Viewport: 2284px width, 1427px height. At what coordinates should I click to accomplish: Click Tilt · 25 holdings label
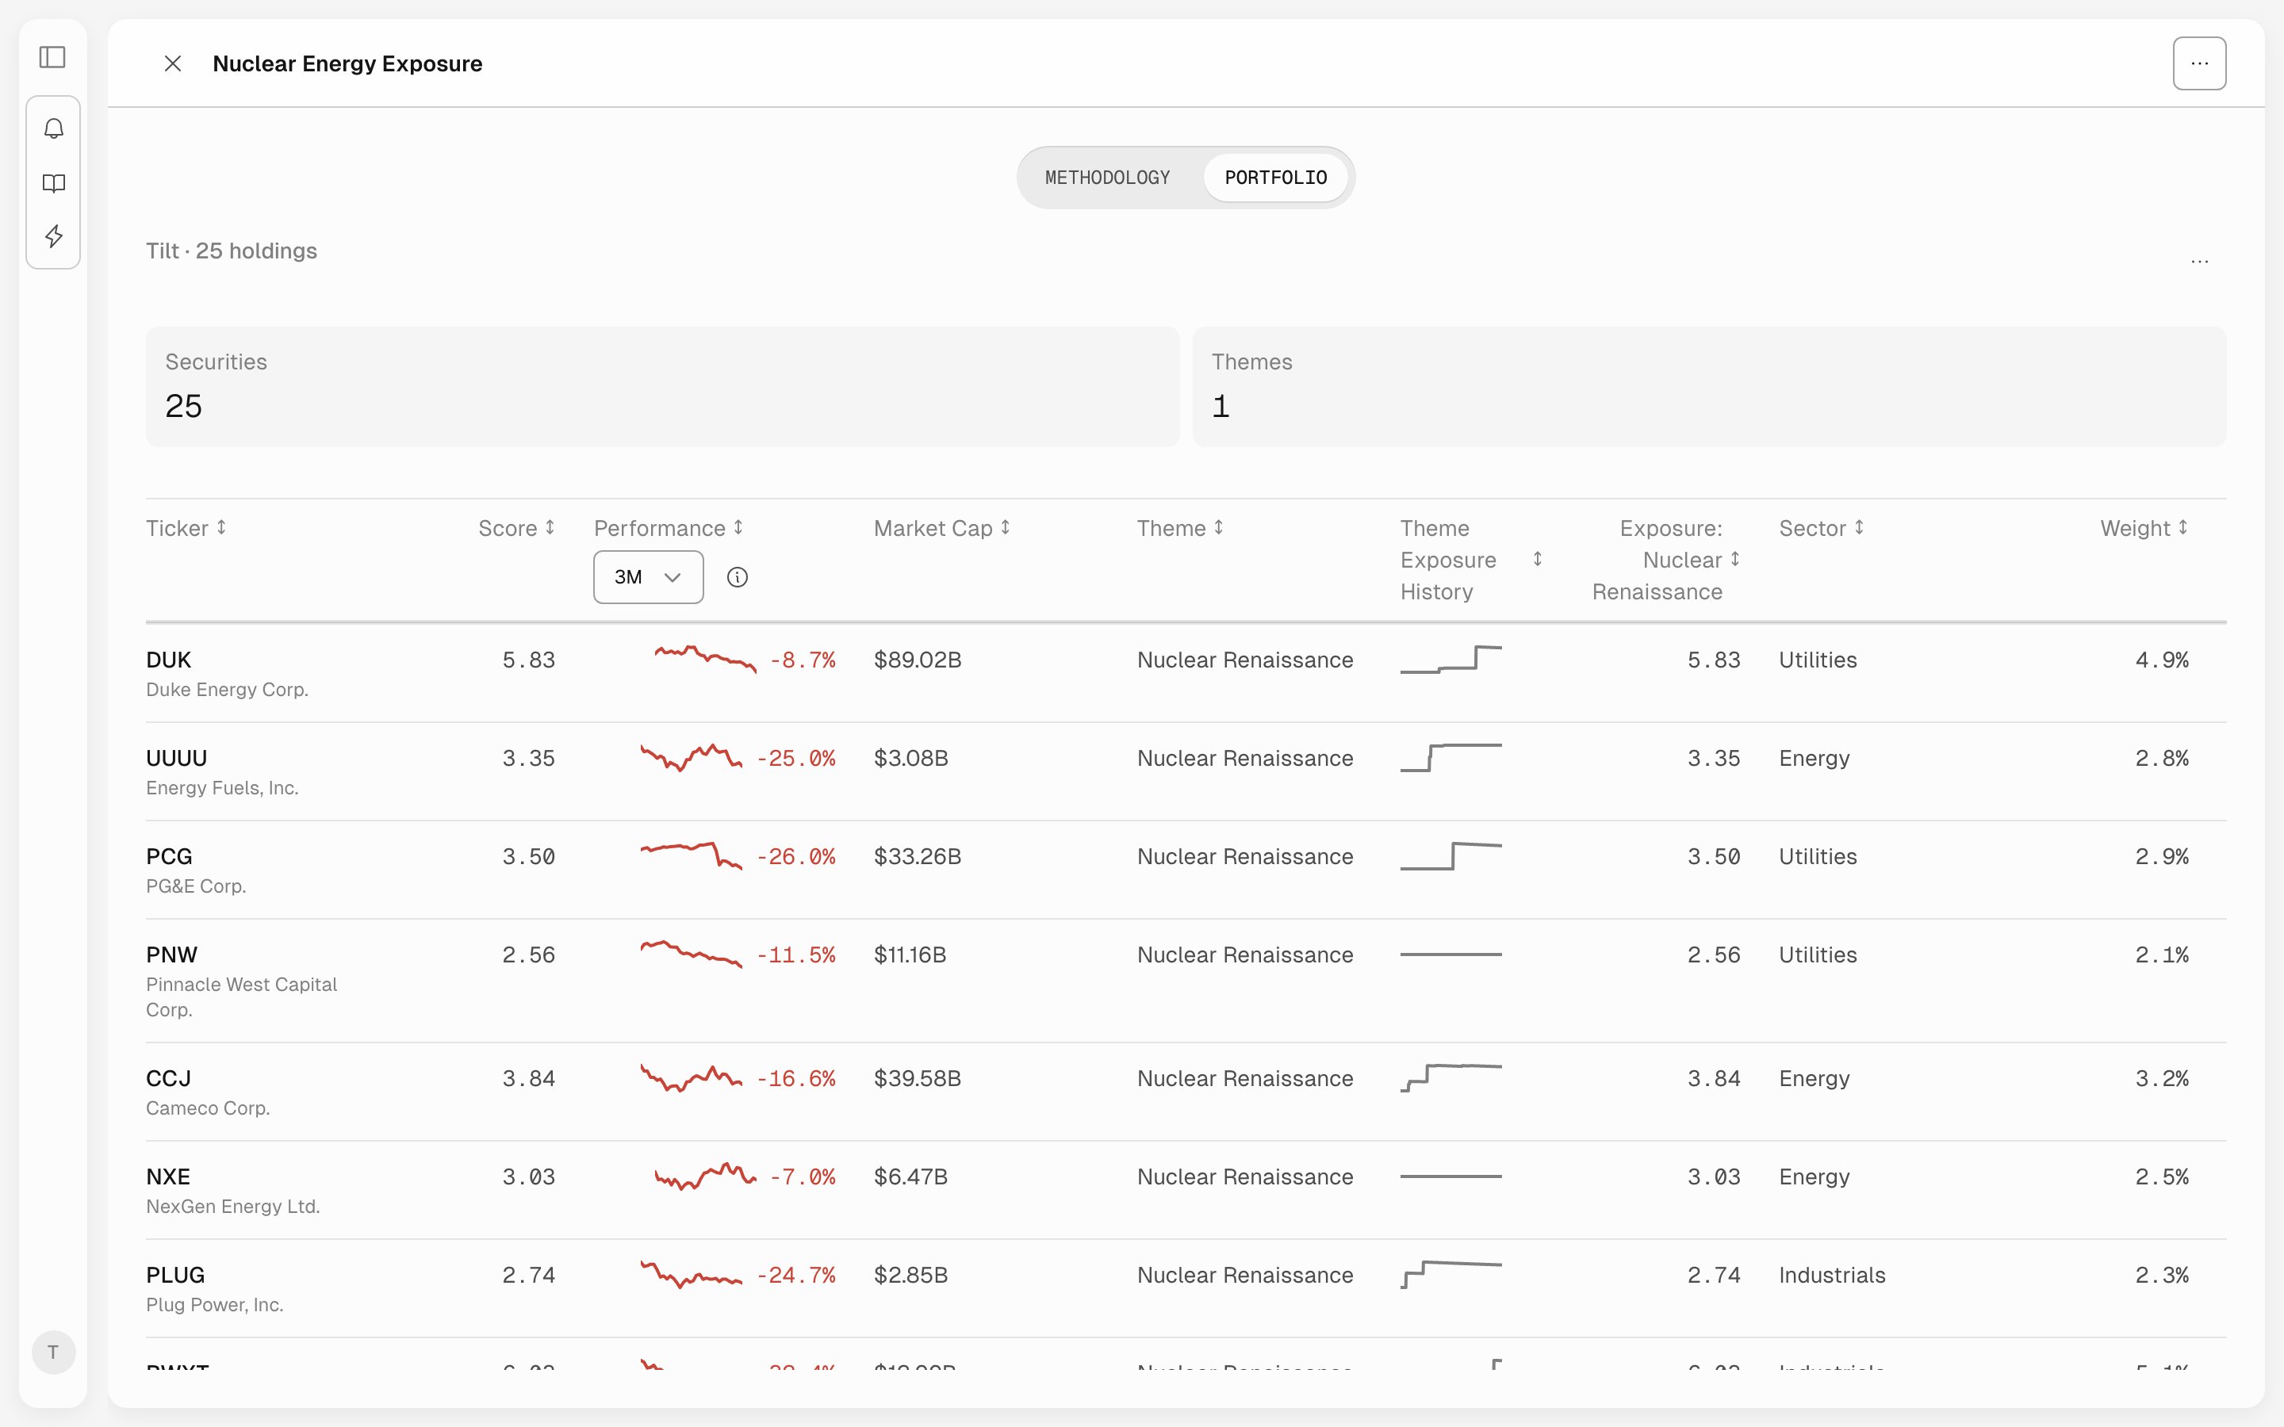click(x=232, y=250)
